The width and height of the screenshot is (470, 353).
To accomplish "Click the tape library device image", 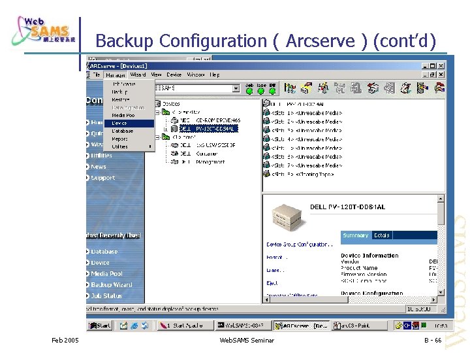I will (287, 217).
